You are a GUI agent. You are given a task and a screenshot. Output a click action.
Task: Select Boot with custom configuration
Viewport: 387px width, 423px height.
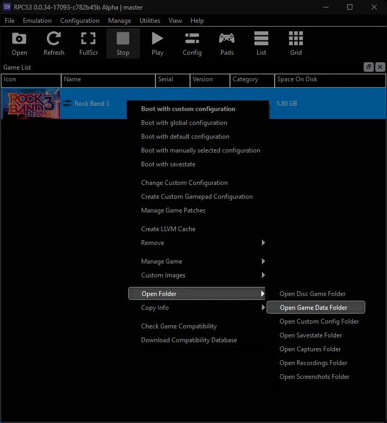pyautogui.click(x=197, y=109)
